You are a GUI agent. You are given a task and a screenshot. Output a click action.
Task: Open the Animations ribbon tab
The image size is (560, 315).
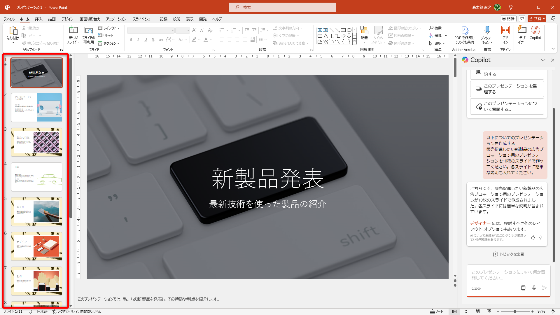116,19
